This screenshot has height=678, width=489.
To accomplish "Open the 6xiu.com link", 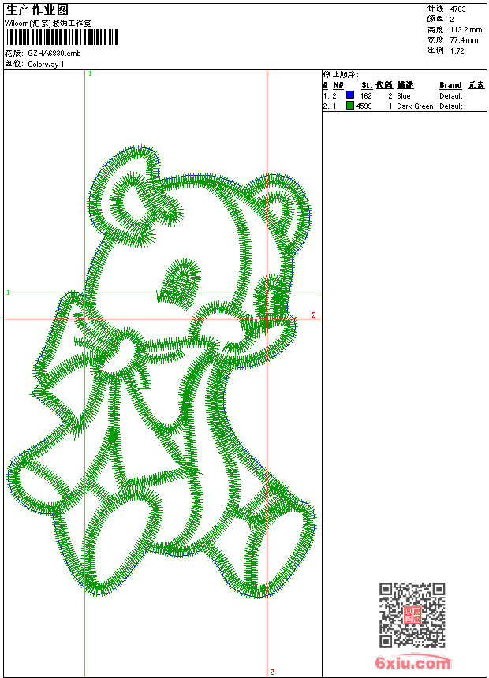I will [x=412, y=662].
